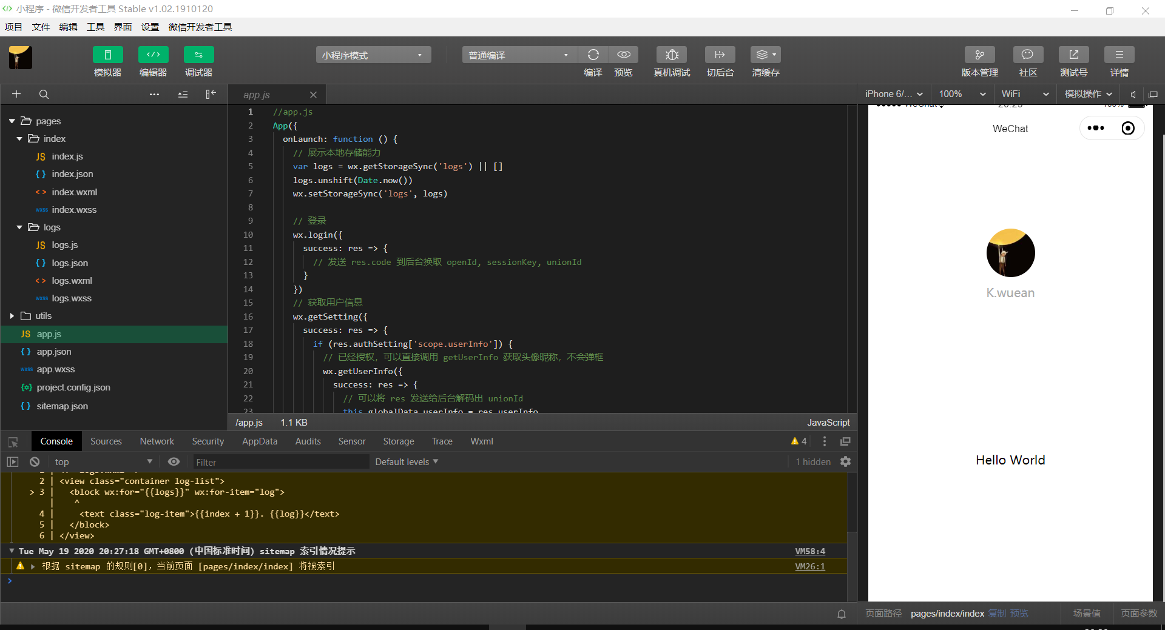Open the top context dropdown
This screenshot has height=630, width=1165.
point(103,462)
